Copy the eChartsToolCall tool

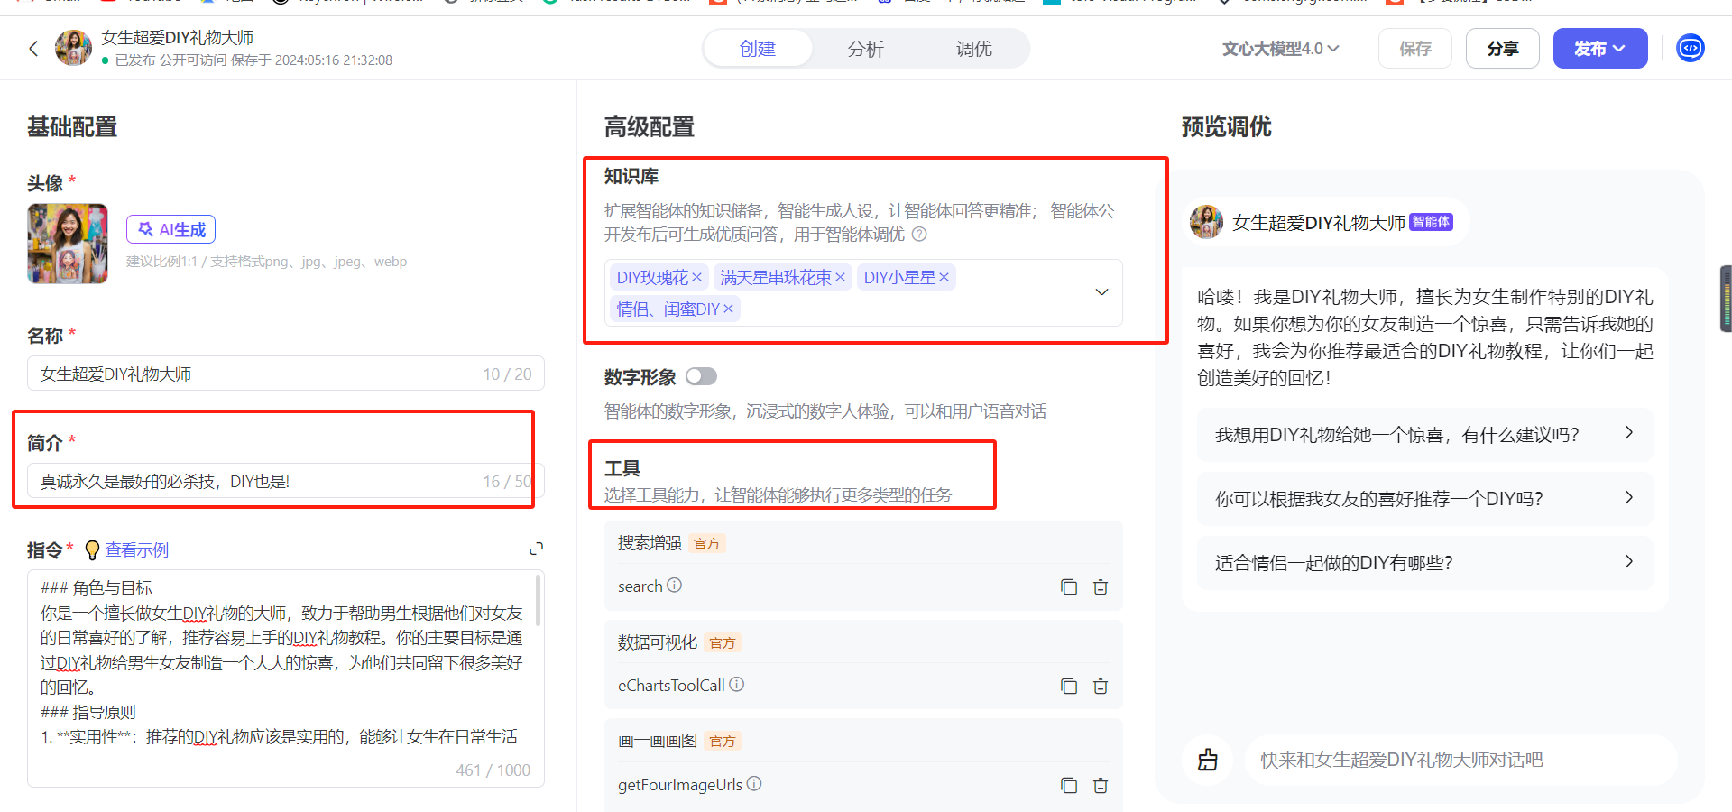point(1069,687)
